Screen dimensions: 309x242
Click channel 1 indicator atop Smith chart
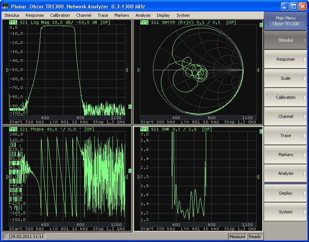pos(261,25)
